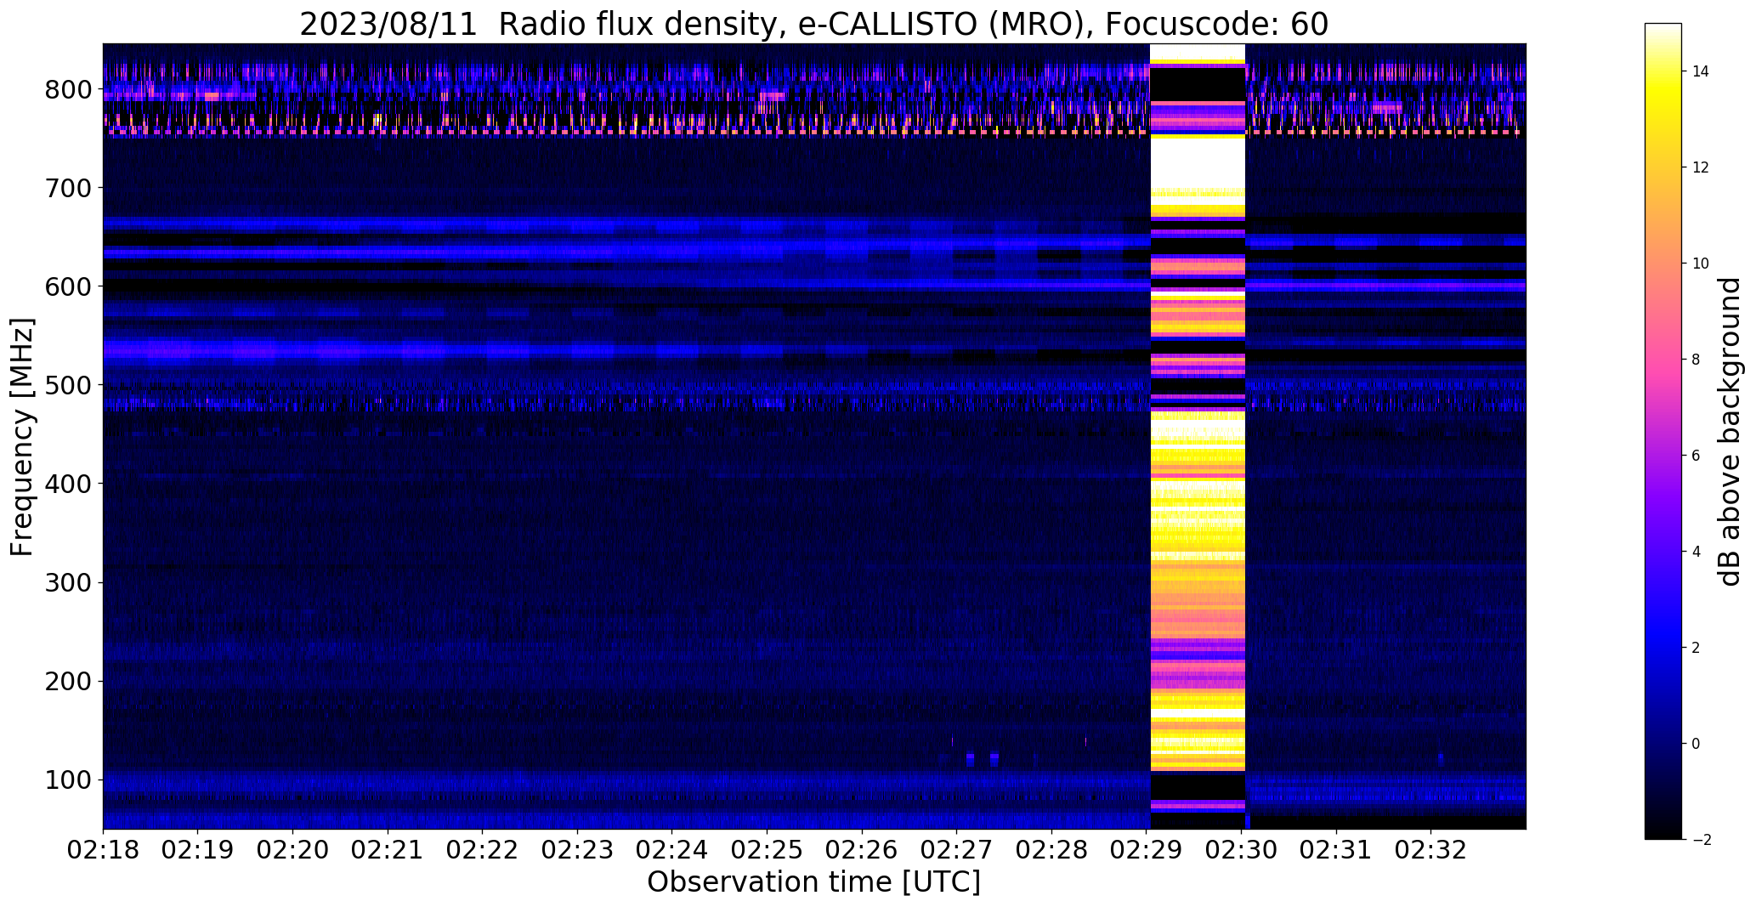
Task: Click the 800 frequency tick label
Action: pos(69,89)
